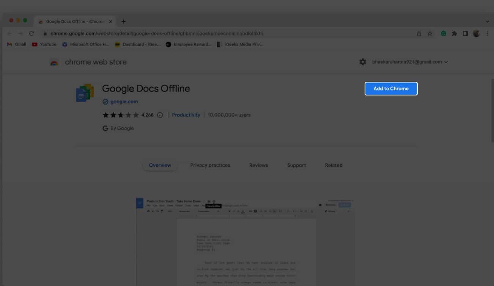The image size is (494, 286).
Task: Open the iGeeks Media Priv... bookmark
Action: click(240, 44)
